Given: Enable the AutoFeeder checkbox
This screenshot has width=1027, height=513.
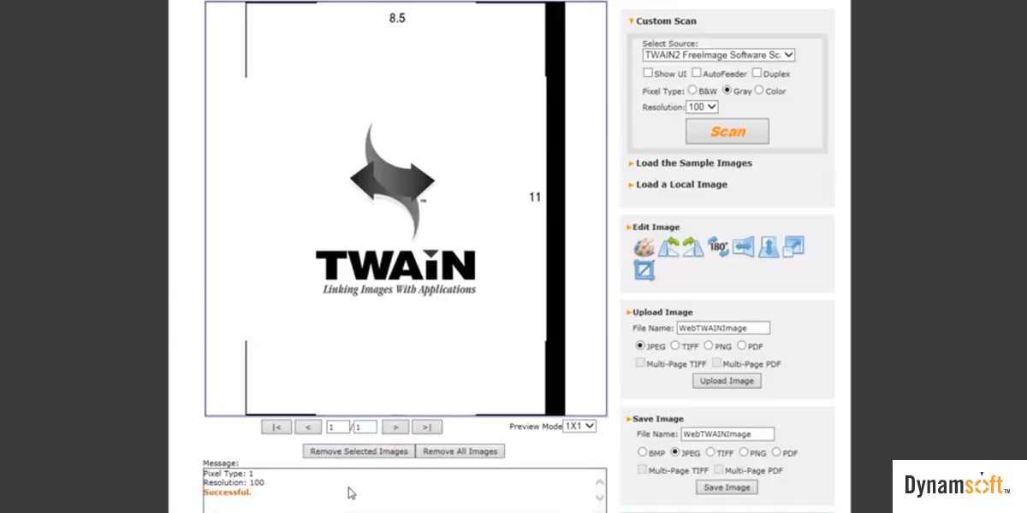Looking at the screenshot, I should [697, 74].
